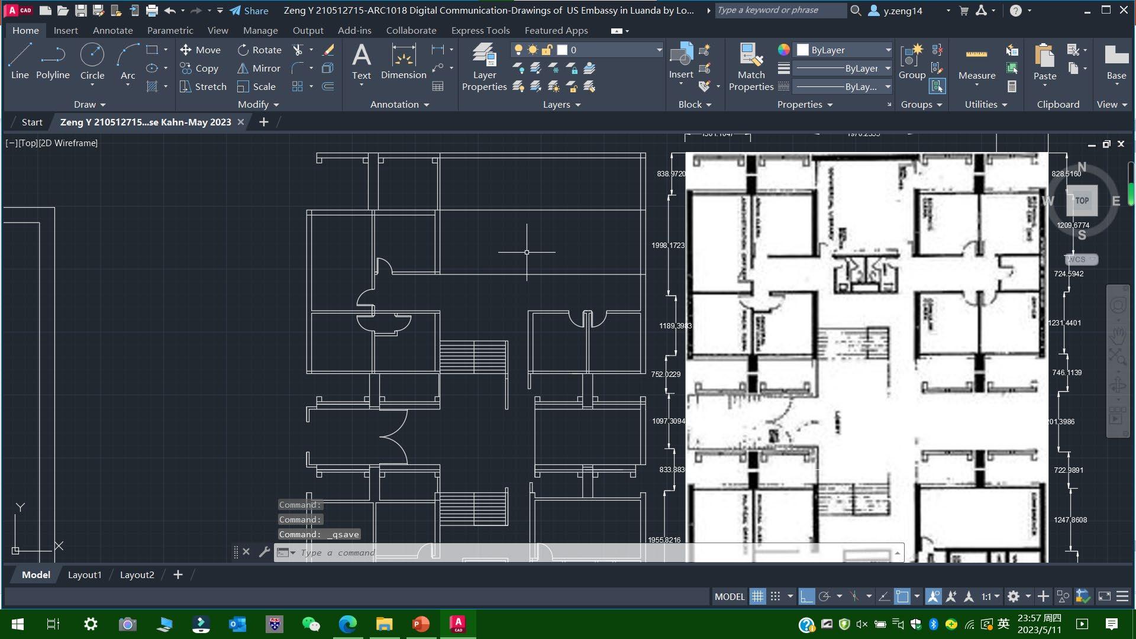The image size is (1136, 639).
Task: Expand the Draw panel
Action: pos(90,104)
